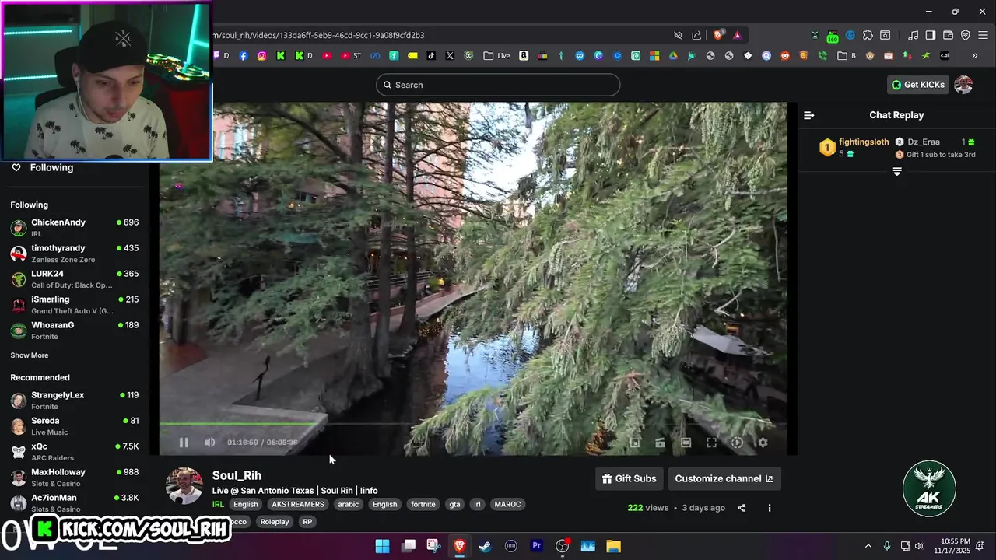
Task: Click the Gift Subs button
Action: pyautogui.click(x=630, y=478)
